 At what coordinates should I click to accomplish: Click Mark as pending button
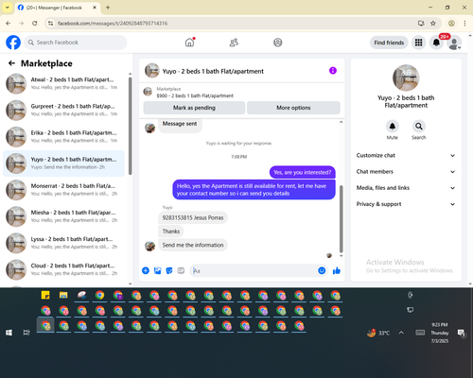point(194,108)
